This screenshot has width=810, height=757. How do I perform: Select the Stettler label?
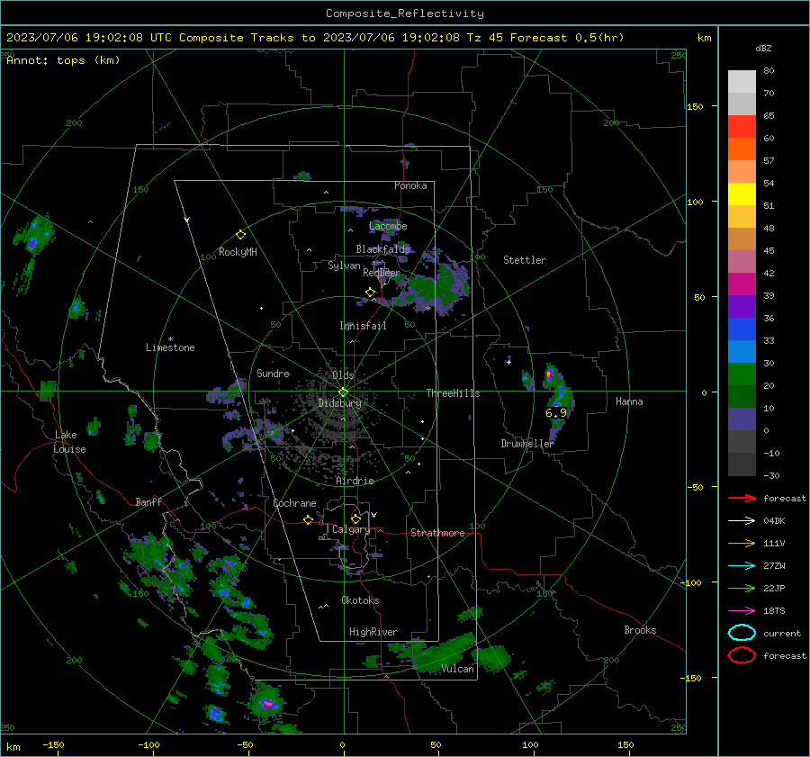[525, 260]
